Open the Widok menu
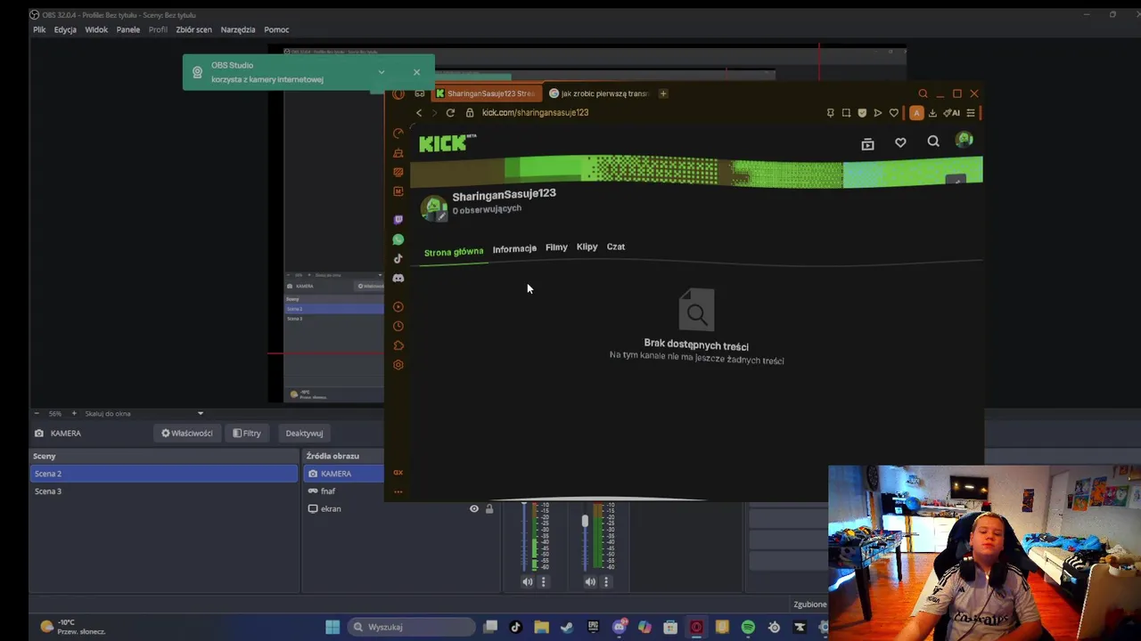1141x641 pixels. (96, 29)
